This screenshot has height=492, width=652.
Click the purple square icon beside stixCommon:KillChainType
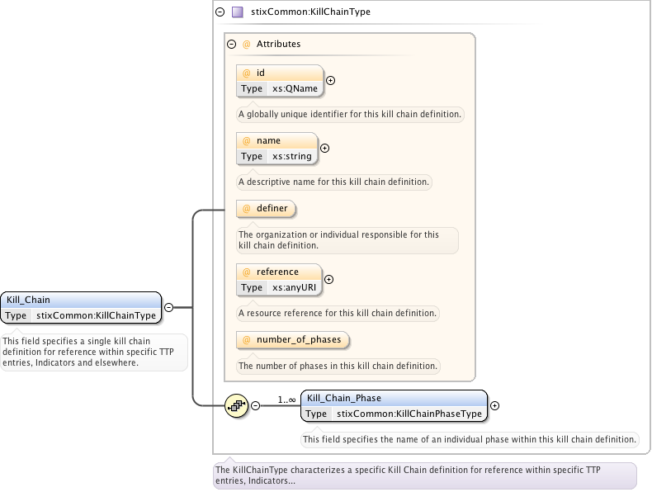[x=237, y=12]
